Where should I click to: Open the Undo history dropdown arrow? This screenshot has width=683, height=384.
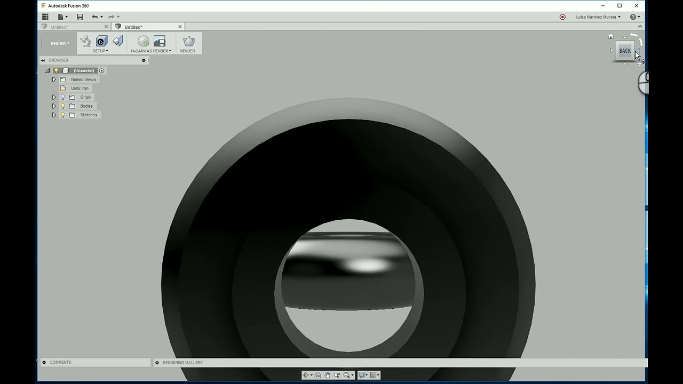click(x=101, y=17)
